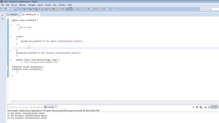Open the New file dropdown arrow
The image size is (219, 123).
coord(5,9)
